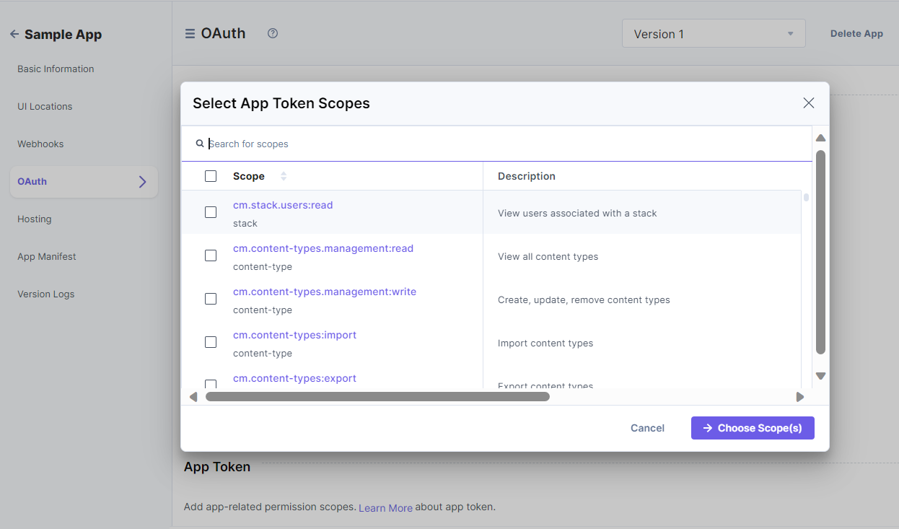Toggle the select-all scopes checkbox
Viewport: 899px width, 529px height.
point(211,176)
